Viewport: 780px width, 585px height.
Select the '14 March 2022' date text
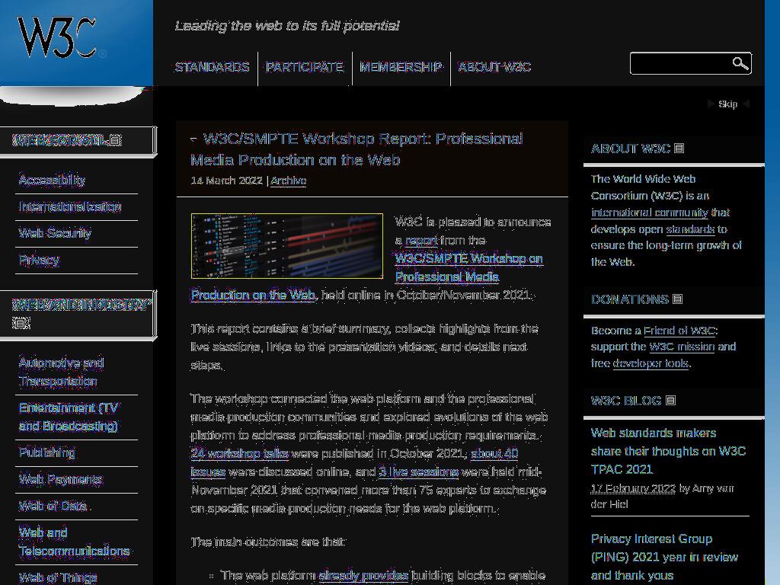click(227, 181)
